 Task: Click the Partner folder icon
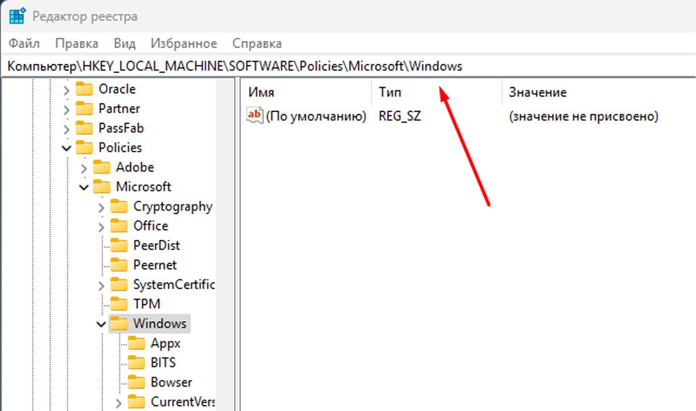click(x=85, y=108)
